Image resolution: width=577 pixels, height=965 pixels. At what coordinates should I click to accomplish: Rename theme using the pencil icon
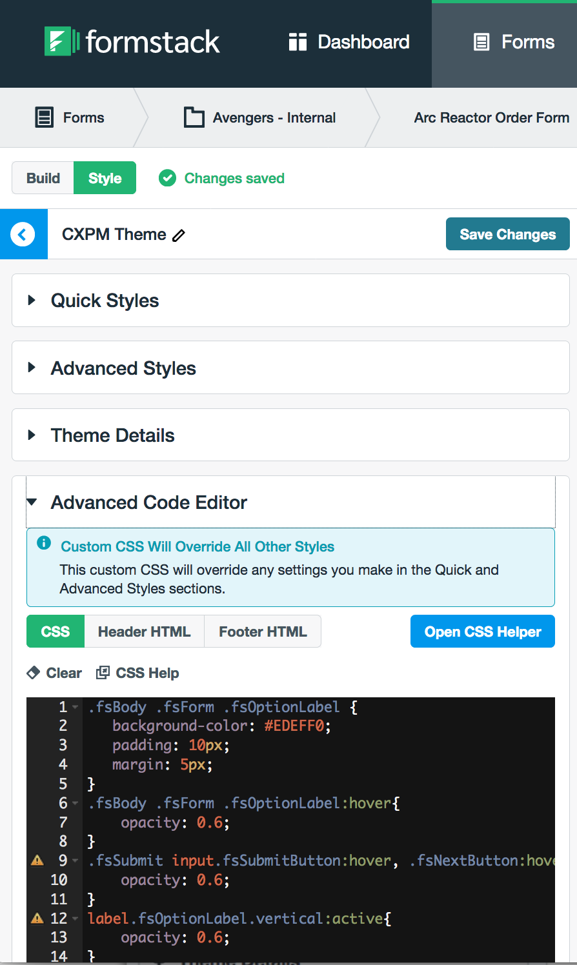[179, 235]
